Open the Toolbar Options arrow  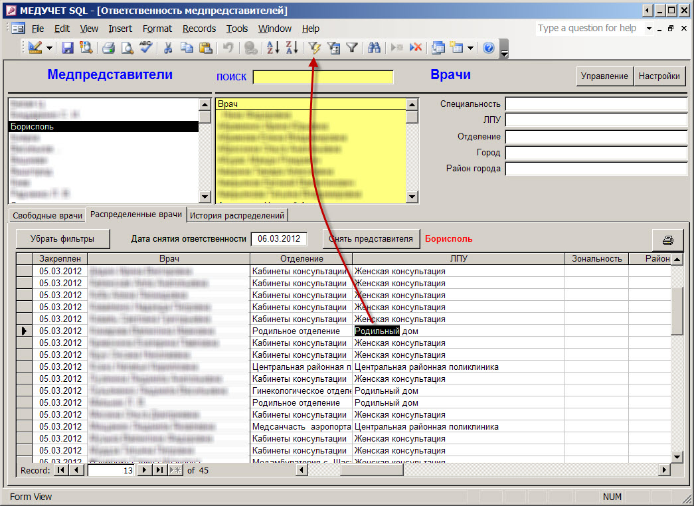point(504,48)
